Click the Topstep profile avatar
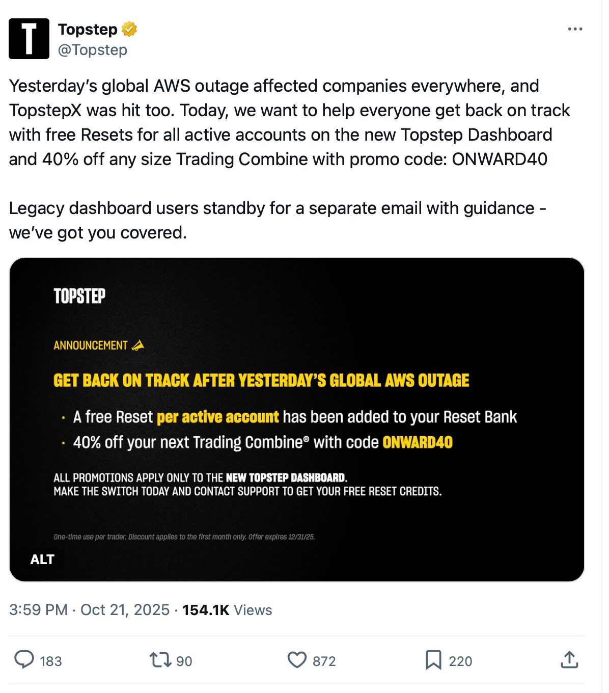The height and width of the screenshot is (693, 609). [29, 39]
